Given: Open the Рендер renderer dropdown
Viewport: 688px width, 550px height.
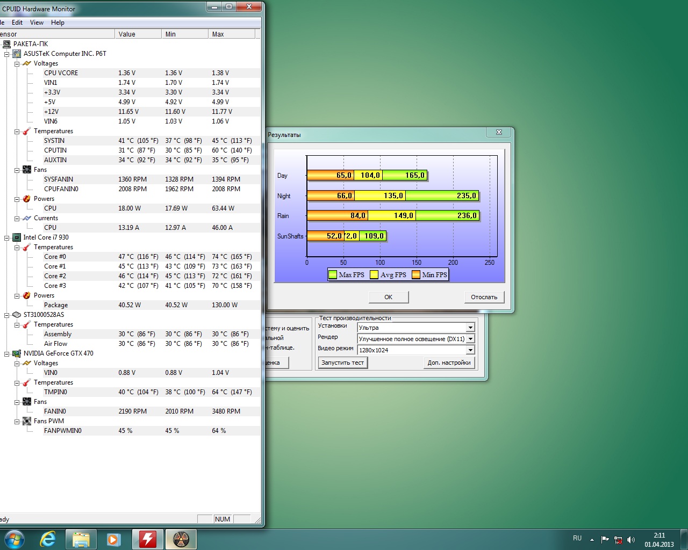Looking at the screenshot, I should (470, 339).
